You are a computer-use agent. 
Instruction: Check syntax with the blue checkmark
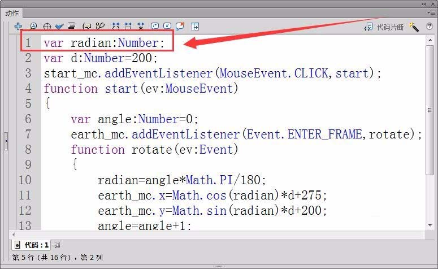(x=59, y=26)
